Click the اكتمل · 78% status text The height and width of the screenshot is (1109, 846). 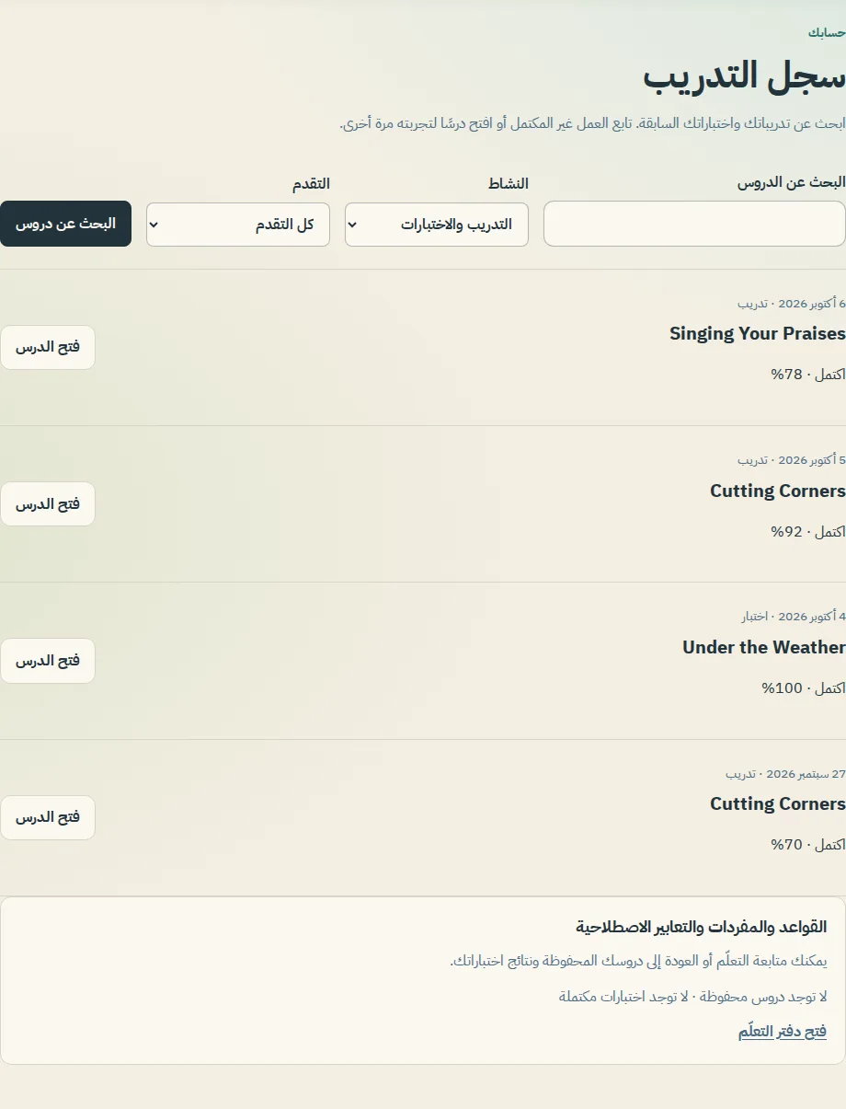808,375
